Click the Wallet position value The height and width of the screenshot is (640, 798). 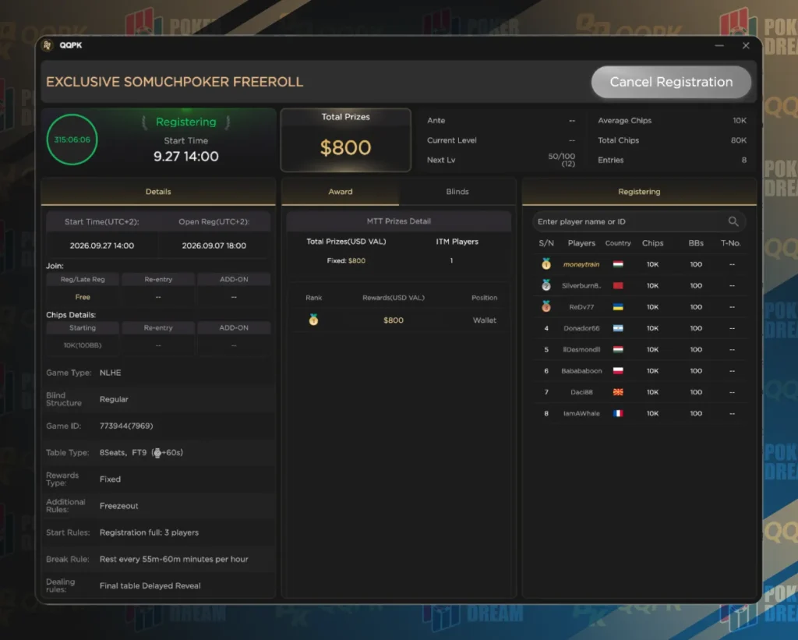point(484,320)
